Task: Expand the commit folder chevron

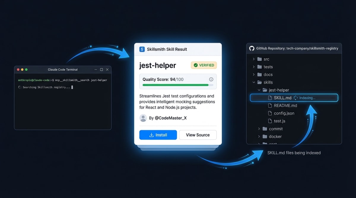Action: click(259, 129)
